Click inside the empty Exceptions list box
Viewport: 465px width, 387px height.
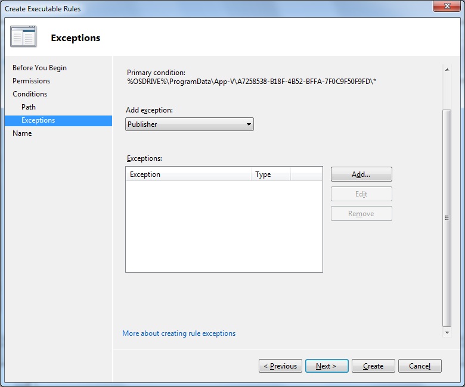click(x=224, y=226)
